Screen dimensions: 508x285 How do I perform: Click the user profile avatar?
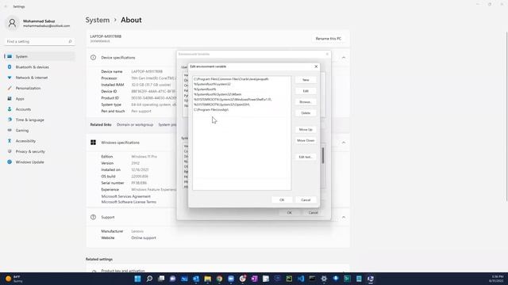tap(13, 23)
